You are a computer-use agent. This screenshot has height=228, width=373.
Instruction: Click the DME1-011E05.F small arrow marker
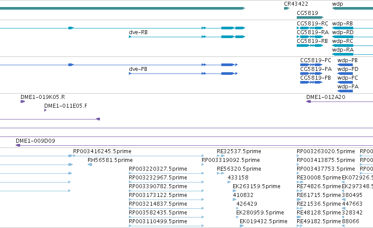[x=45, y=110]
